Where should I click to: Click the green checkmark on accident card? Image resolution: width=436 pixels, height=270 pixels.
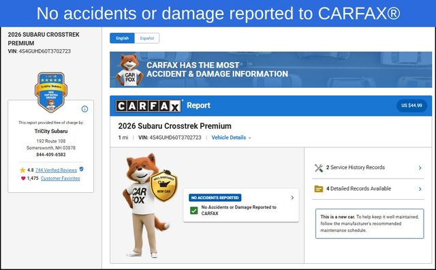click(193, 211)
